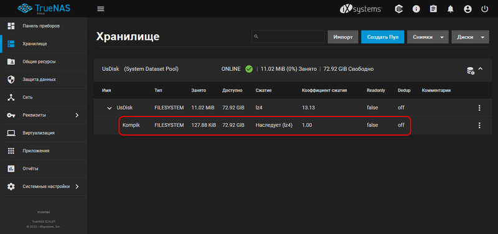Click the power icon

(484, 9)
